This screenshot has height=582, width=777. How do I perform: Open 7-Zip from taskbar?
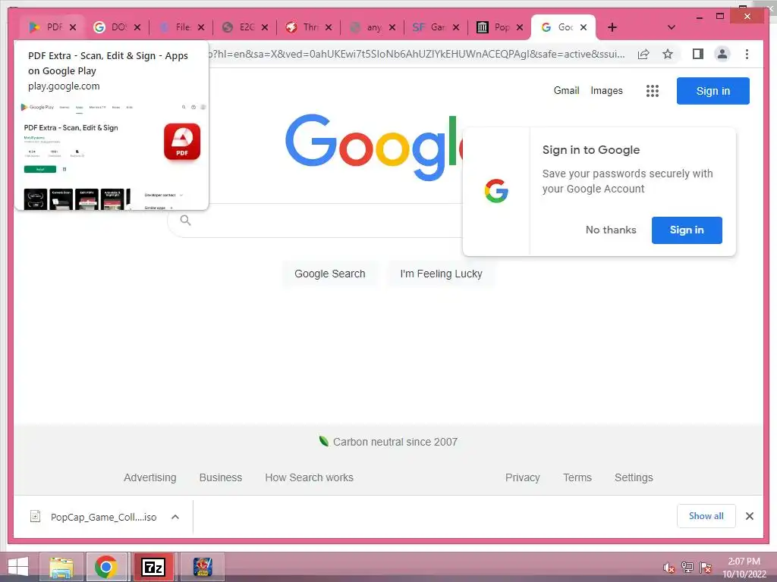tap(153, 567)
